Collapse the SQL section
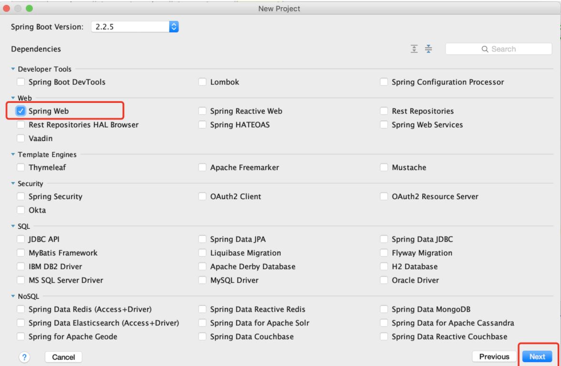This screenshot has height=366, width=561. coord(13,226)
